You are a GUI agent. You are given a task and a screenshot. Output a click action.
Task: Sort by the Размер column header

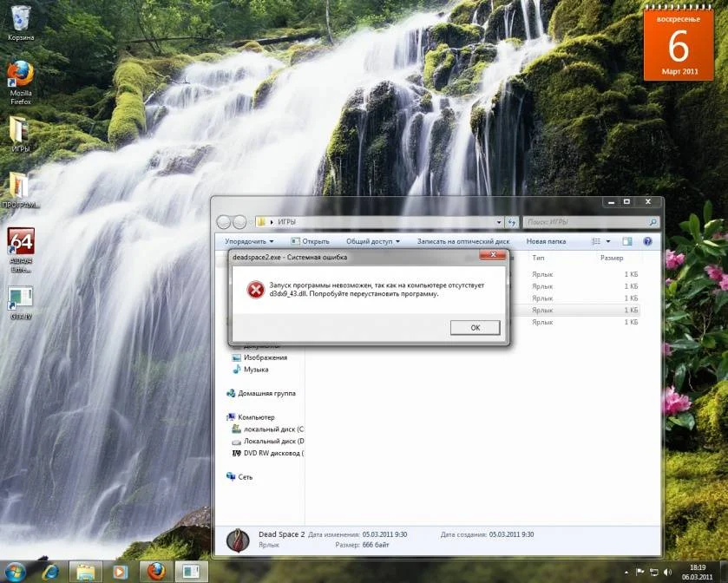tap(612, 258)
